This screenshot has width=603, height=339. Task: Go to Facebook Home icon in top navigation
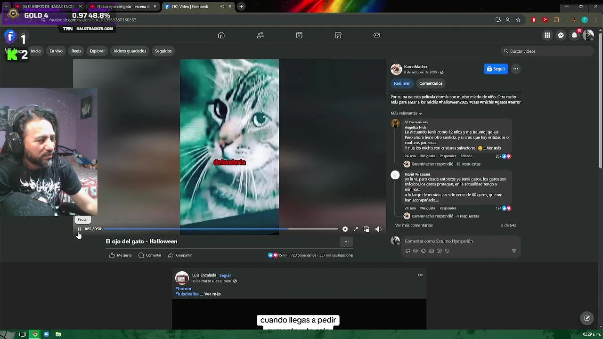point(221,35)
